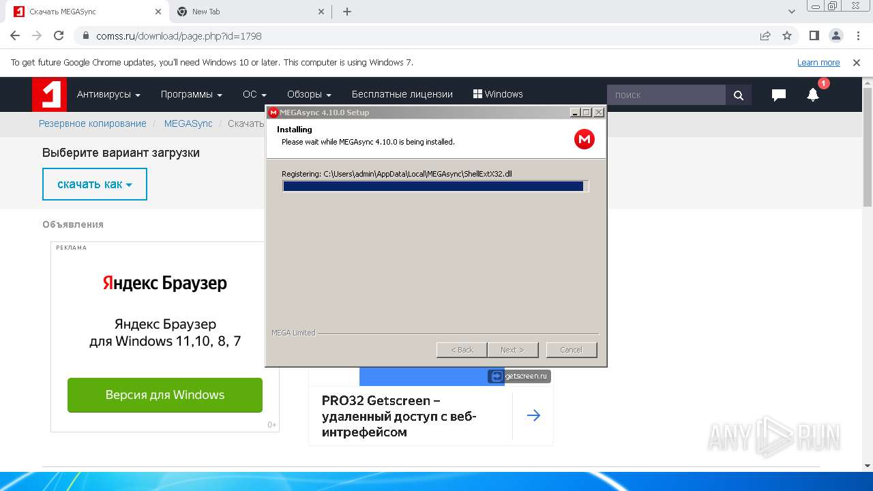Click the Back button in setup
This screenshot has width=873, height=491.
(x=462, y=350)
